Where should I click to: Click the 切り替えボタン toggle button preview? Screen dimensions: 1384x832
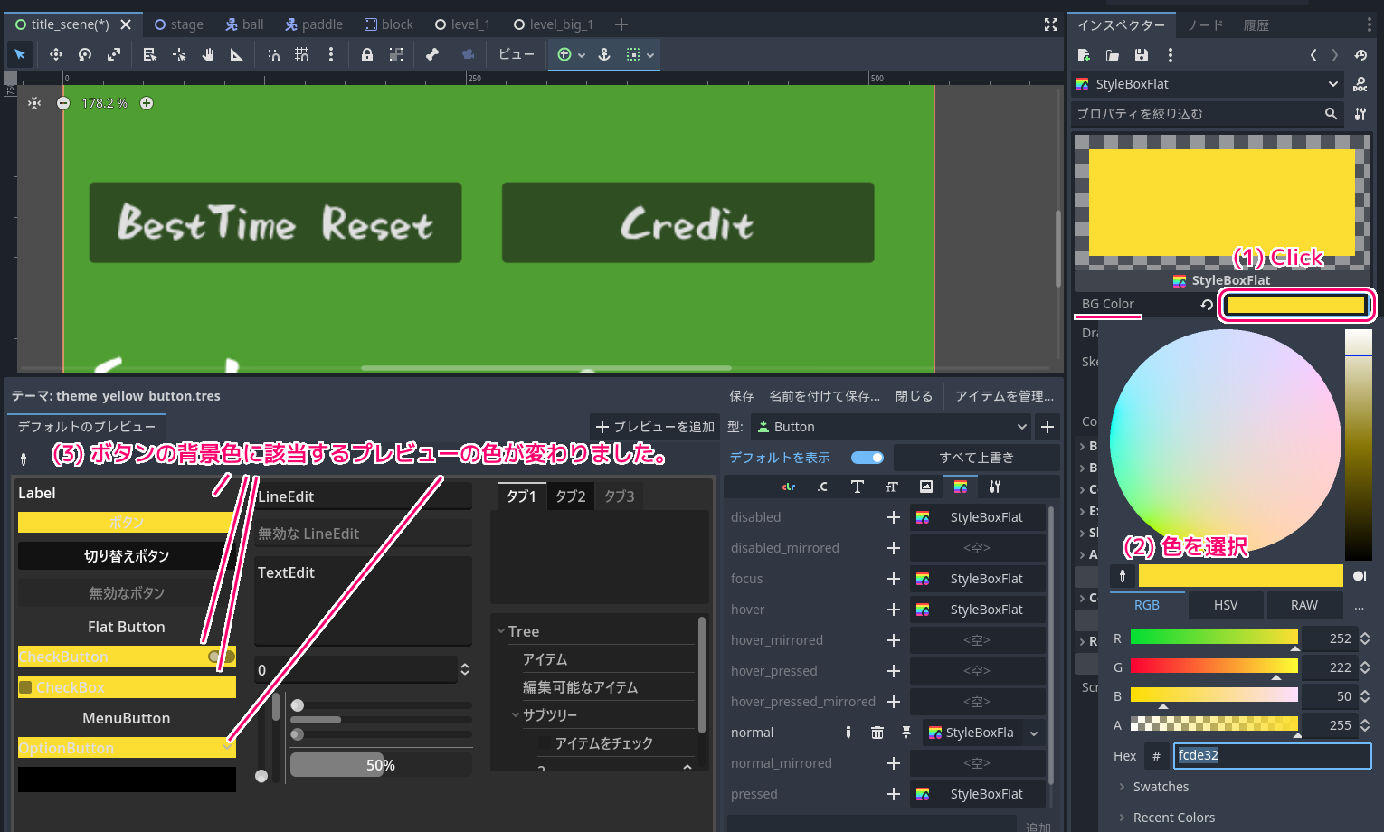127,555
